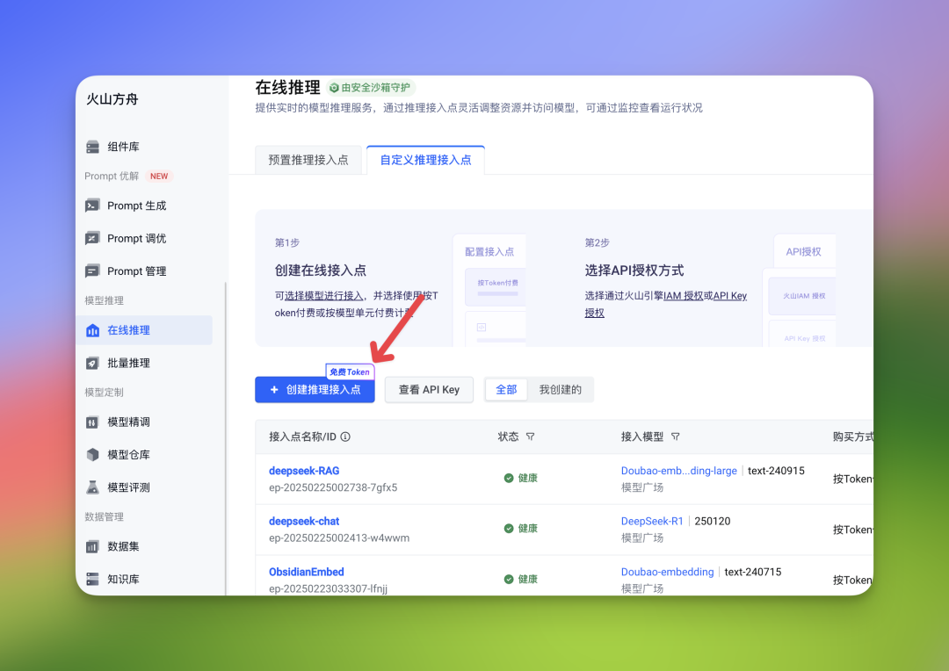This screenshot has width=949, height=671.
Task: Click the 模型精调 icon
Action: tap(92, 422)
